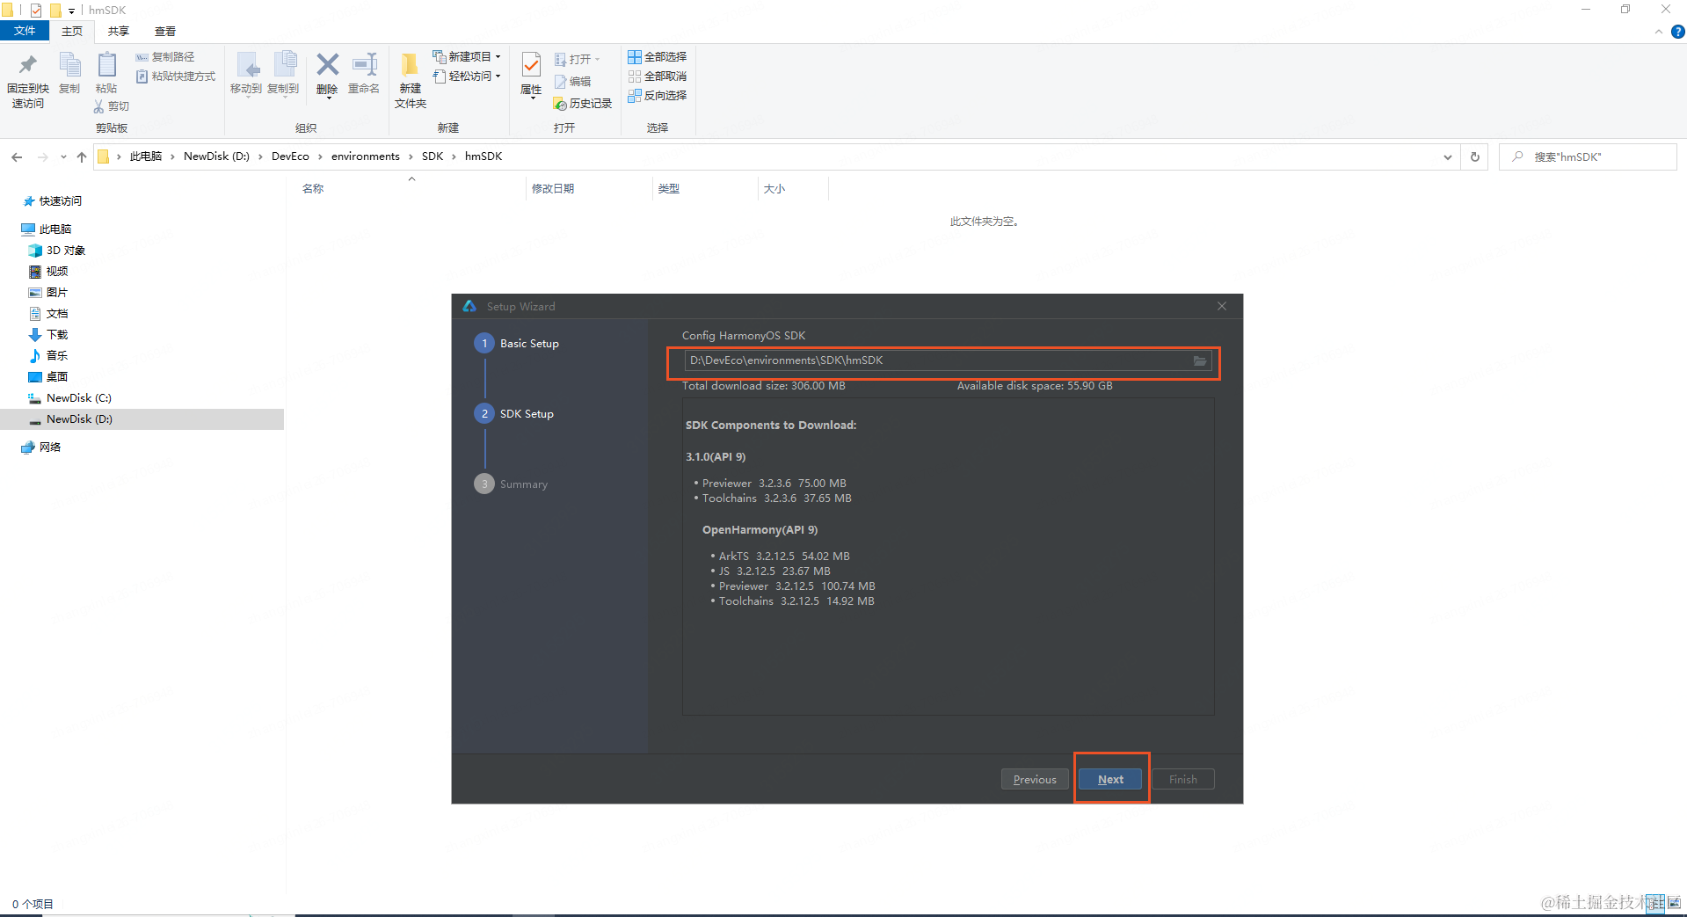Collapse the ribbon with chevron
The image size is (1687, 917).
pos(1659,32)
